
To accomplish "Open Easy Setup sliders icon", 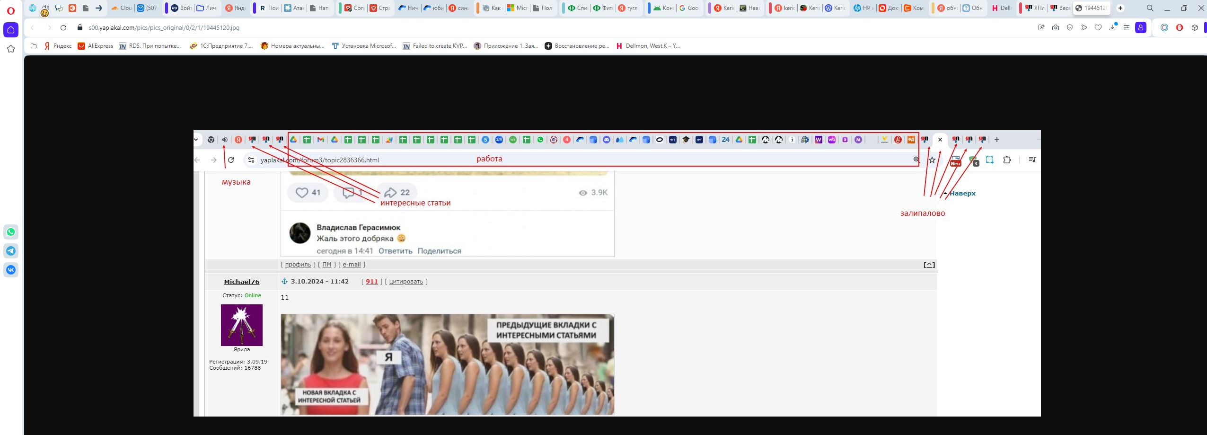I will (x=1127, y=28).
